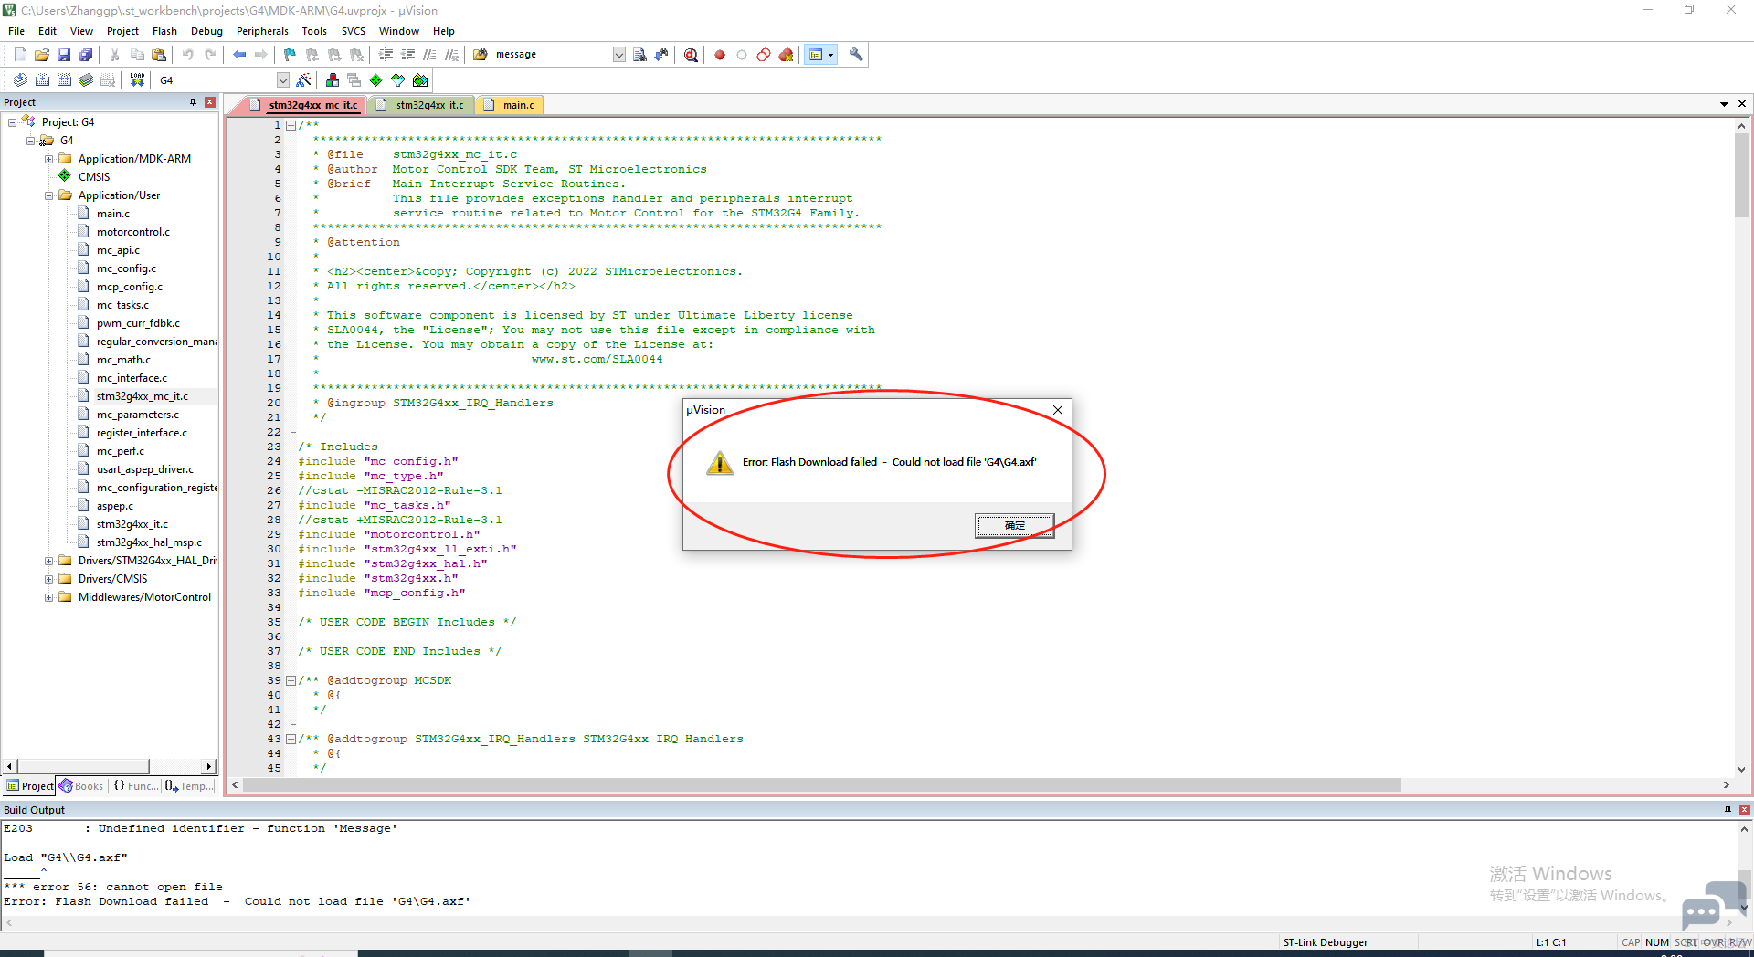The image size is (1754, 957).
Task: Pin or unpin the Project panel
Action: tap(193, 102)
